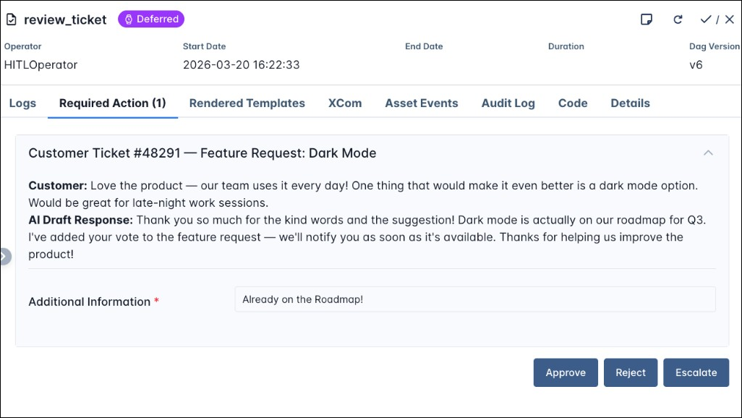The image size is (742, 418).
Task: Open the XCom tab
Action: pyautogui.click(x=345, y=103)
